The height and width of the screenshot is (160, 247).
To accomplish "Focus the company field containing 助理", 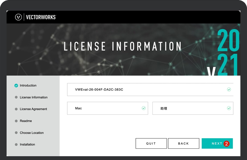I will [193, 108].
